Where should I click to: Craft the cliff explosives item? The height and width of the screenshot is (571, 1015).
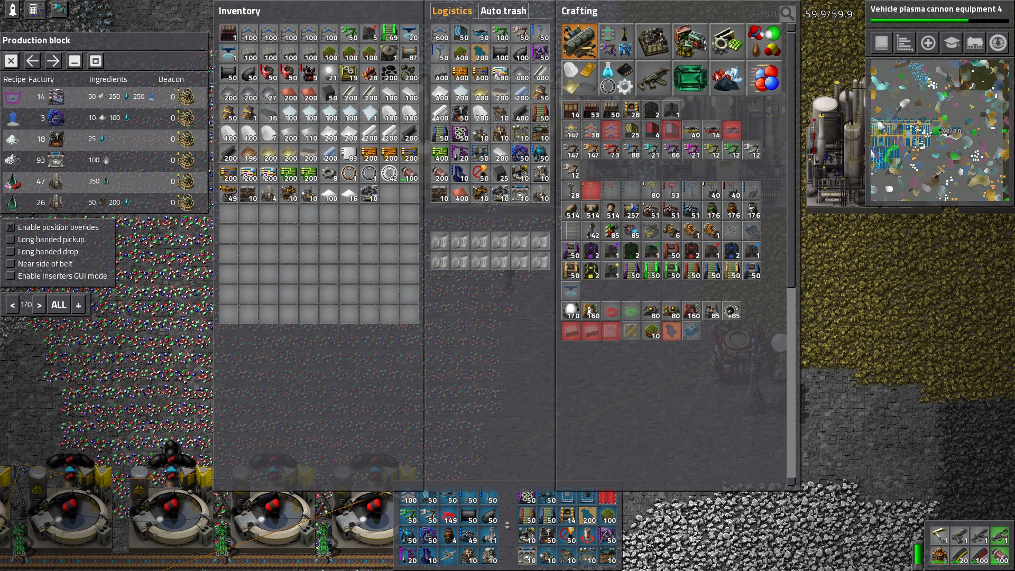692,331
